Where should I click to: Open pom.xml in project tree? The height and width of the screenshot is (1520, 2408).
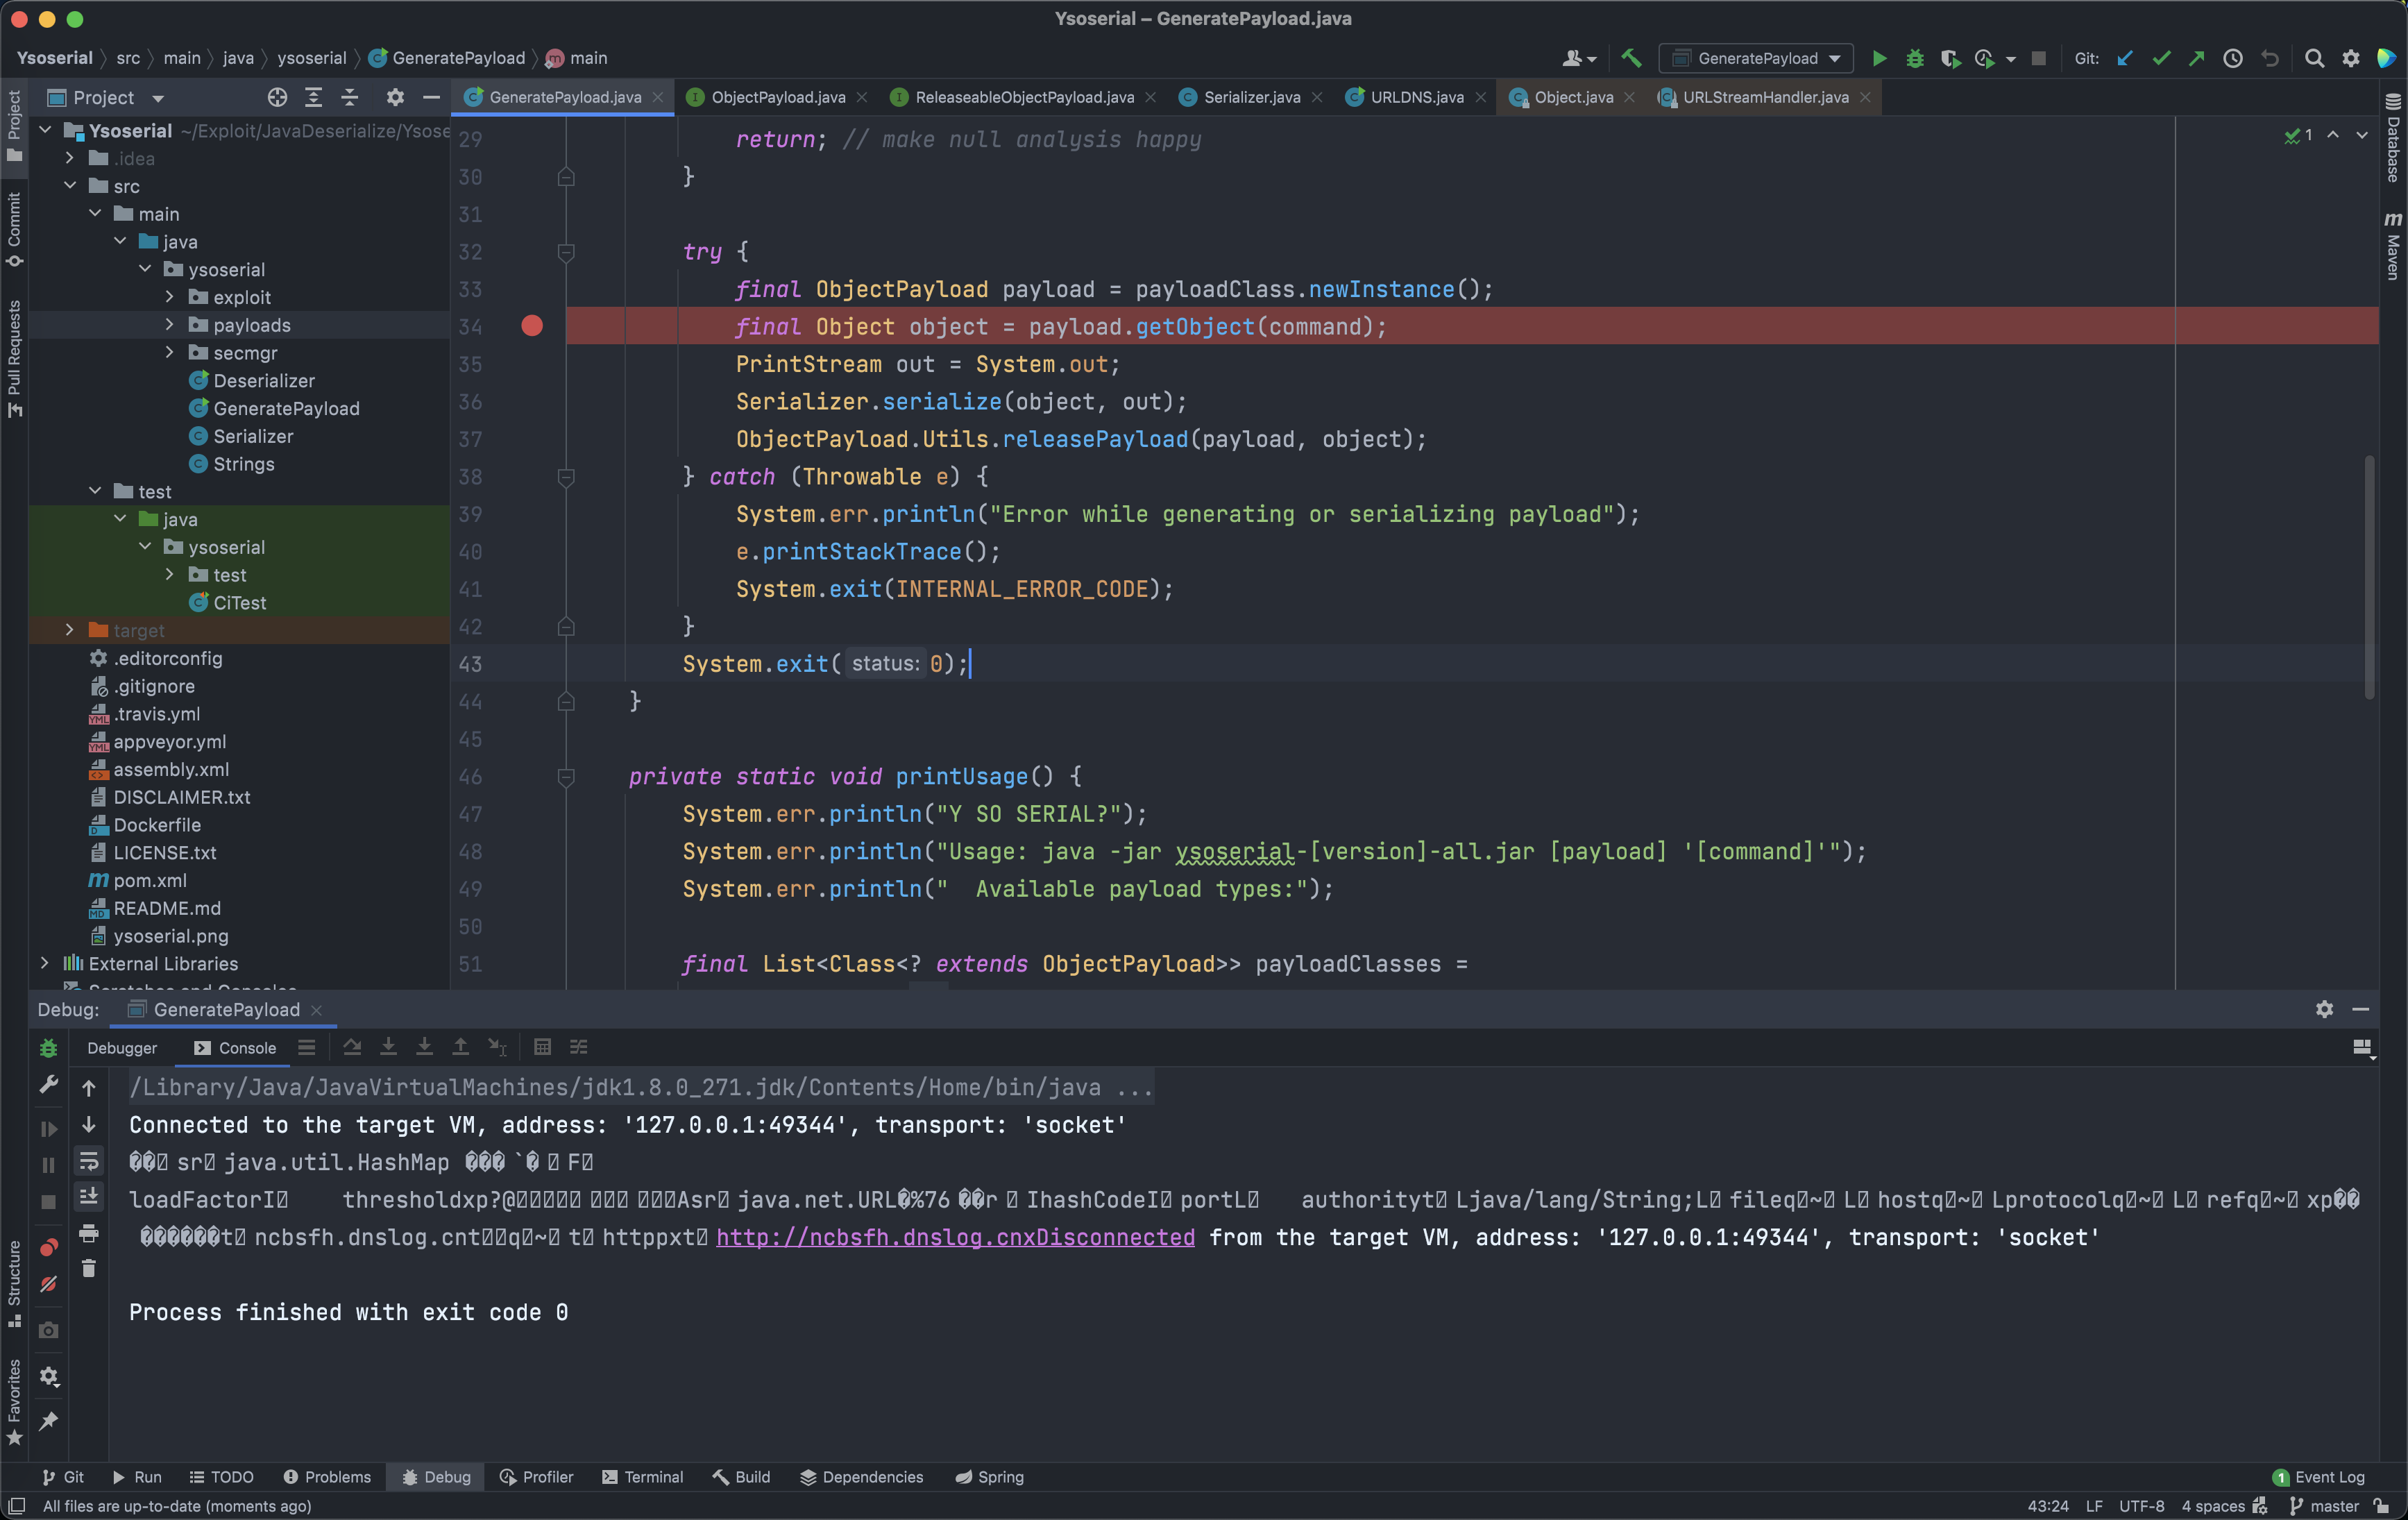[x=150, y=880]
